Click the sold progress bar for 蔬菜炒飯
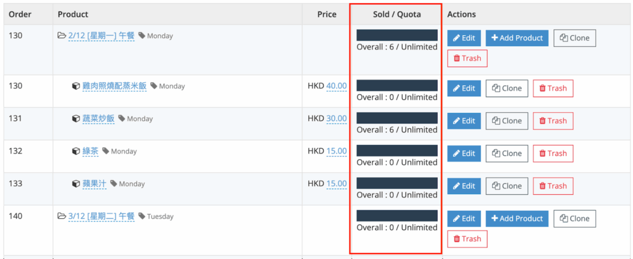Screen dimensions: 633x259 coord(397,117)
